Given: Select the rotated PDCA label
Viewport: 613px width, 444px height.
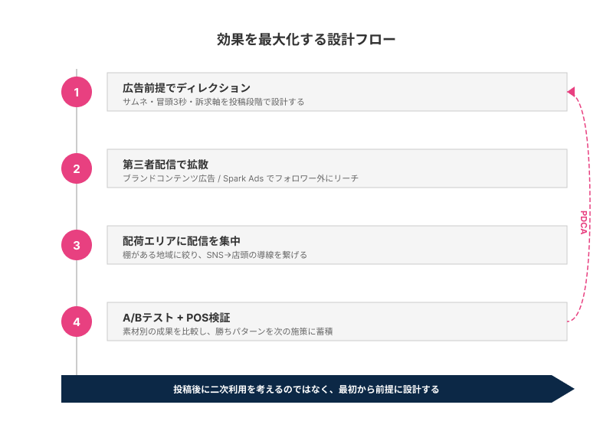Looking at the screenshot, I should (584, 223).
